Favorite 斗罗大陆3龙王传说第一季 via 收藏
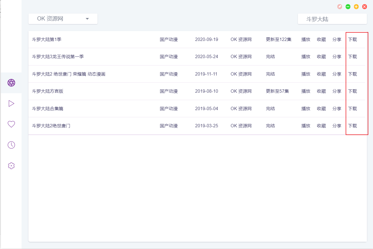This screenshot has width=373, height=249. click(x=321, y=57)
